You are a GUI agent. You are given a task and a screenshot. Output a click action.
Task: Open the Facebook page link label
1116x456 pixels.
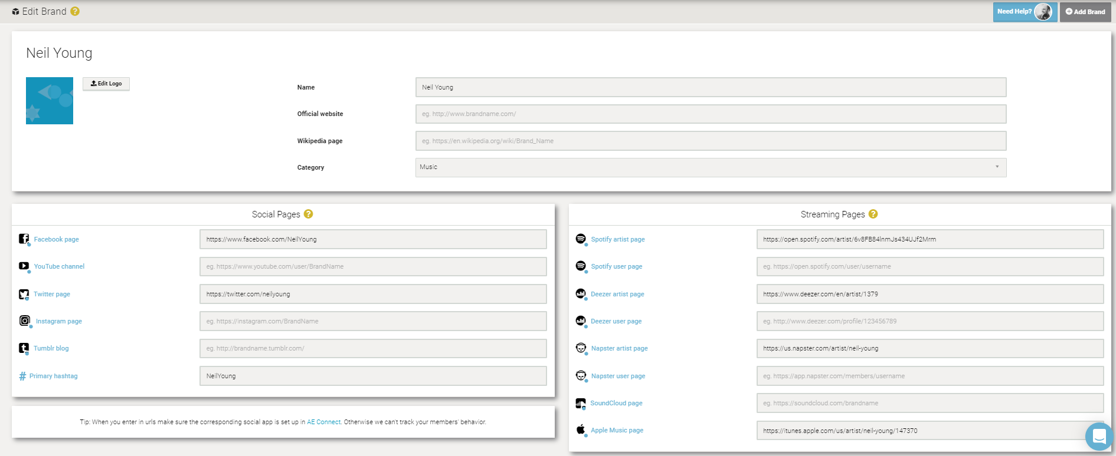pos(56,239)
